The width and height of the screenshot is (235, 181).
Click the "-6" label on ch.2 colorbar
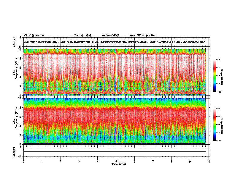(219, 109)
